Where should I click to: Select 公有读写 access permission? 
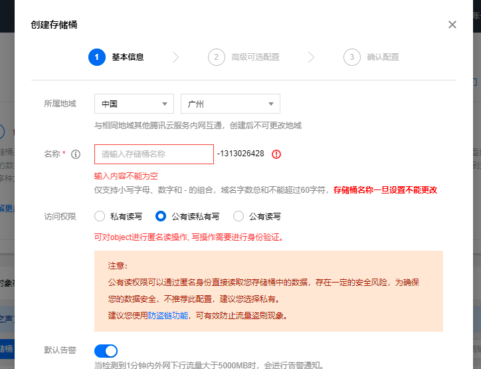click(239, 216)
